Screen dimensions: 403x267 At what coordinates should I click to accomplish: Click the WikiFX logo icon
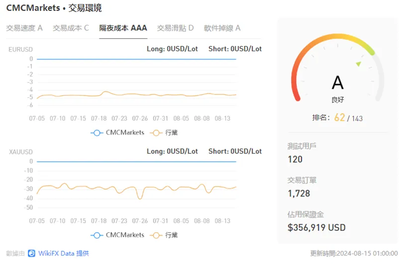coord(32,254)
